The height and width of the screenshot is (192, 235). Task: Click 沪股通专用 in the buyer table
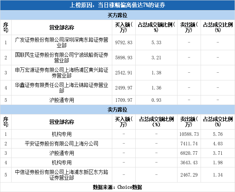point(62,100)
